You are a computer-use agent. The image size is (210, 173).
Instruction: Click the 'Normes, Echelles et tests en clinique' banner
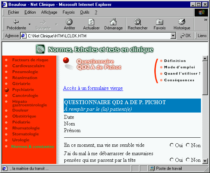(x=100, y=50)
